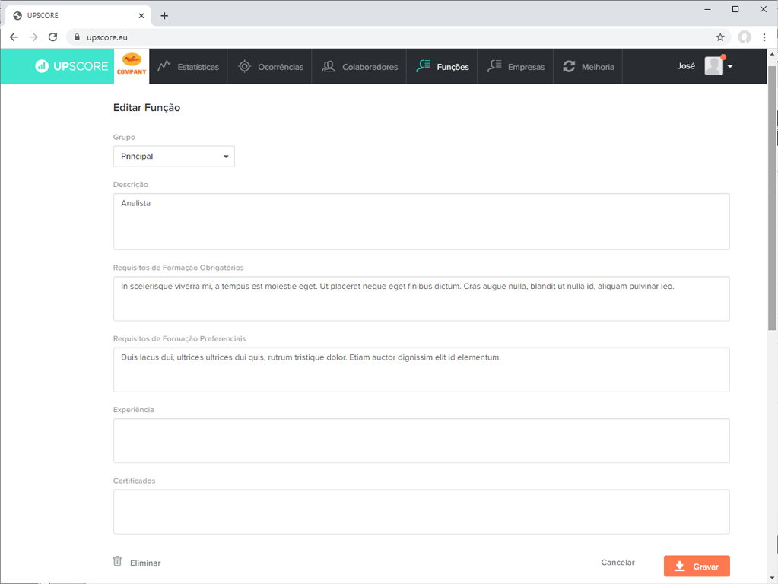This screenshot has height=584, width=778.
Task: Open a new browser tab
Action: point(164,16)
